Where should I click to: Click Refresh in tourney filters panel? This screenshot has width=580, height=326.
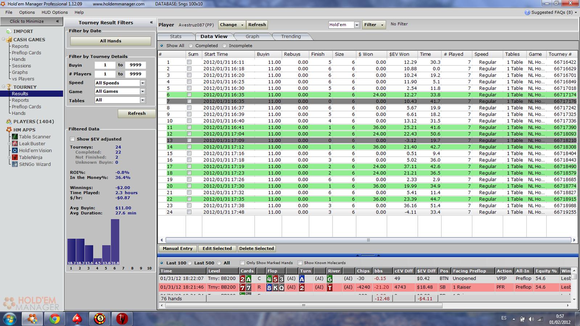[x=137, y=114]
